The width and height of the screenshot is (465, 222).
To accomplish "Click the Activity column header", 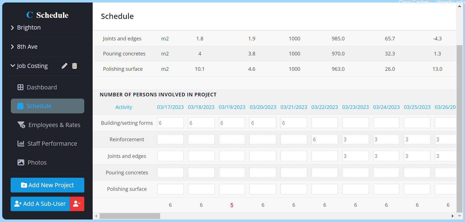I will click(124, 107).
